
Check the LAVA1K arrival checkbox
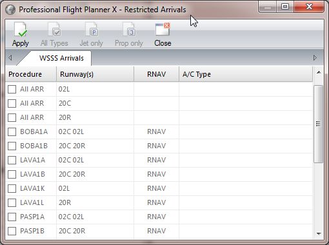pos(12,188)
